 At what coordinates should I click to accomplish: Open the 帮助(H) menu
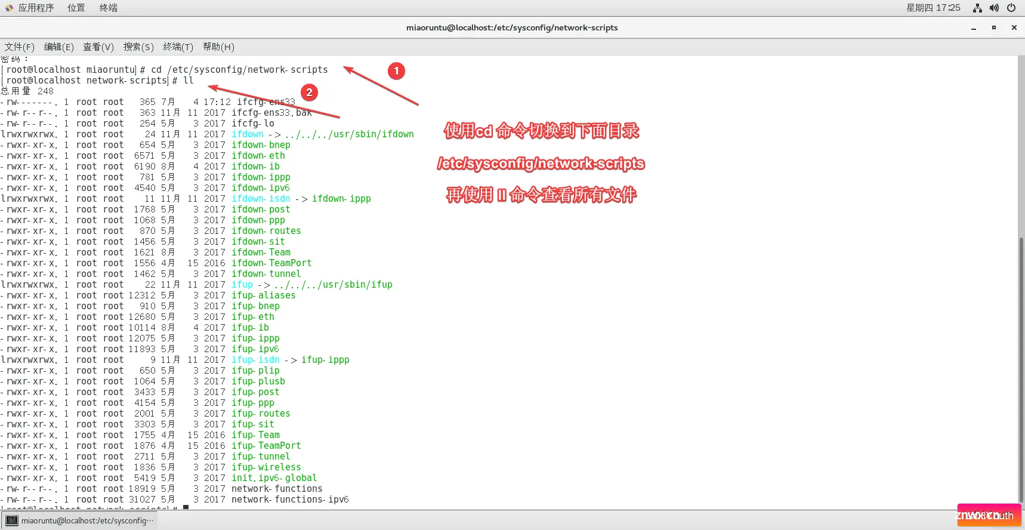click(x=218, y=47)
